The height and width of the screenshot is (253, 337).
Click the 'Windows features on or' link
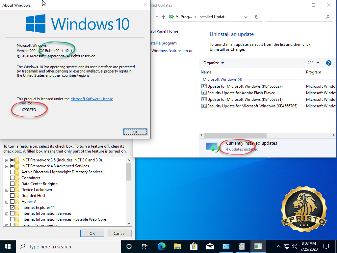pyautogui.click(x=172, y=51)
